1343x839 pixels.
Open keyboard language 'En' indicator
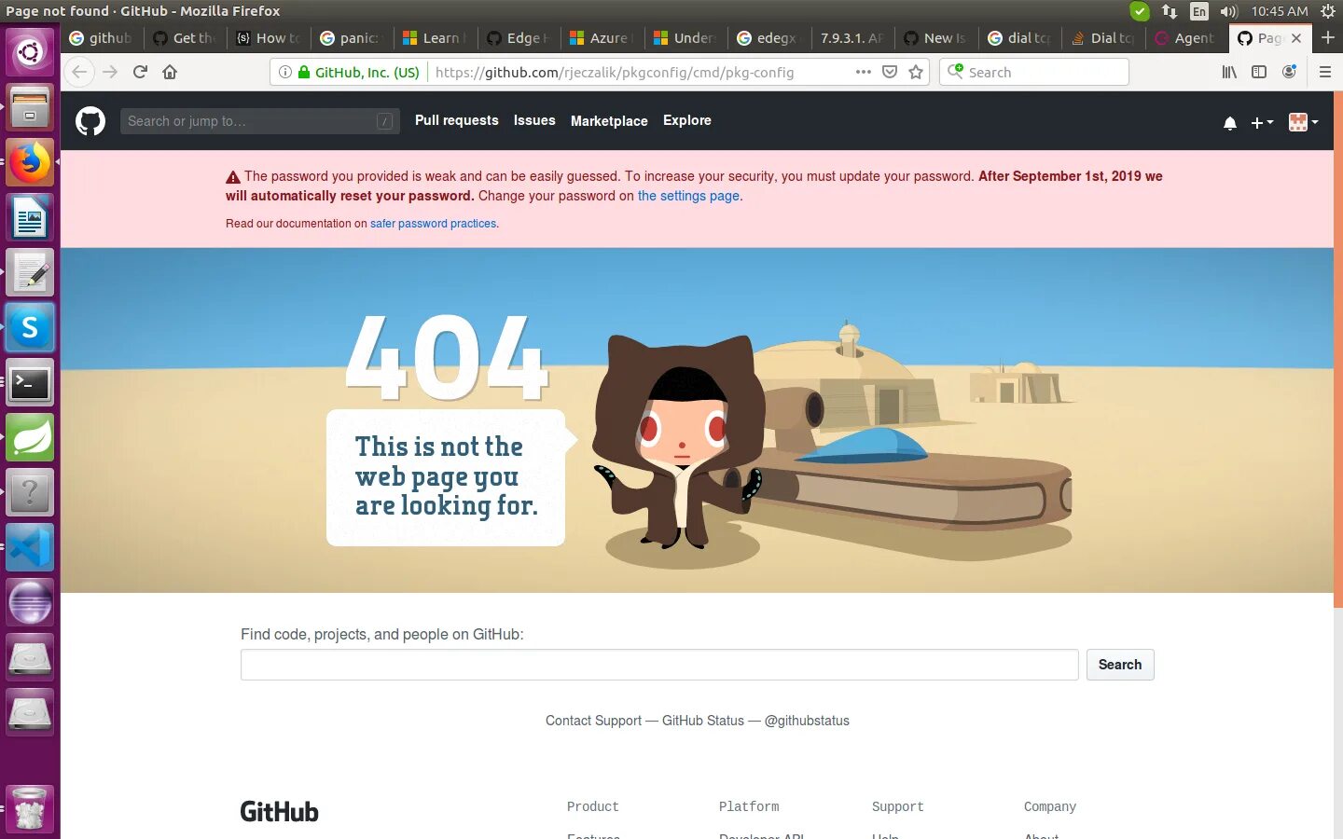tap(1199, 11)
